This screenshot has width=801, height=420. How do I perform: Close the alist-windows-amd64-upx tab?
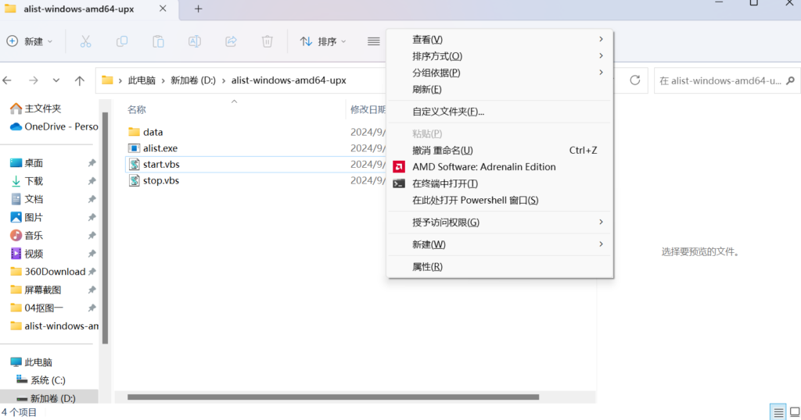coord(163,9)
